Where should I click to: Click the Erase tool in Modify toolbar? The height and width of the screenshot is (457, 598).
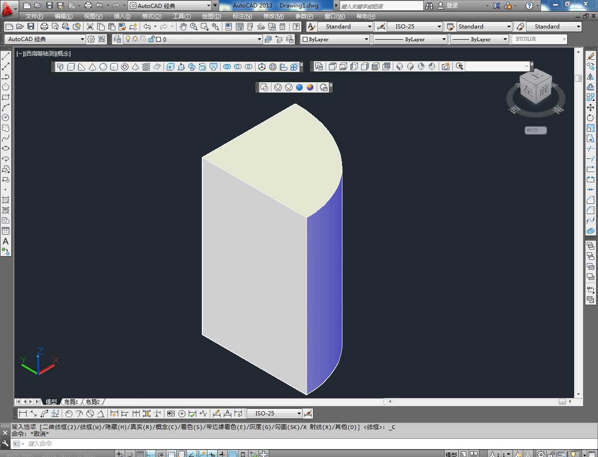(591, 56)
